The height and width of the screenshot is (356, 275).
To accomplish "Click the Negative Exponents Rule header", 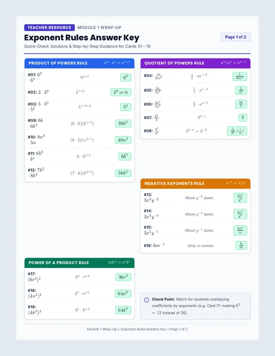I will (195, 183).
